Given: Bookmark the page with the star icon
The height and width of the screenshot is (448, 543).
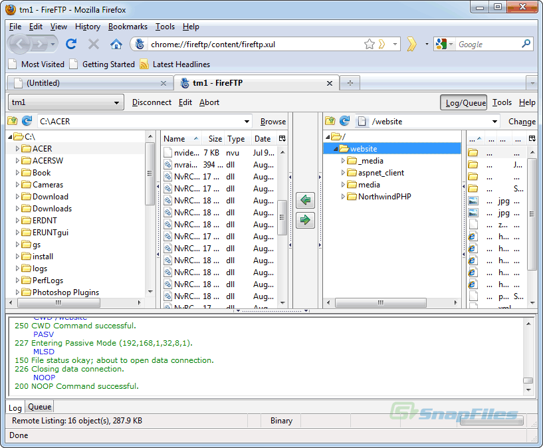Looking at the screenshot, I should [x=370, y=44].
